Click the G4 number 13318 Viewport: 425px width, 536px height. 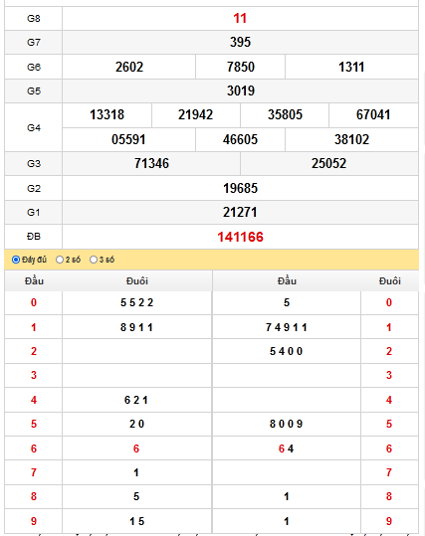106,115
